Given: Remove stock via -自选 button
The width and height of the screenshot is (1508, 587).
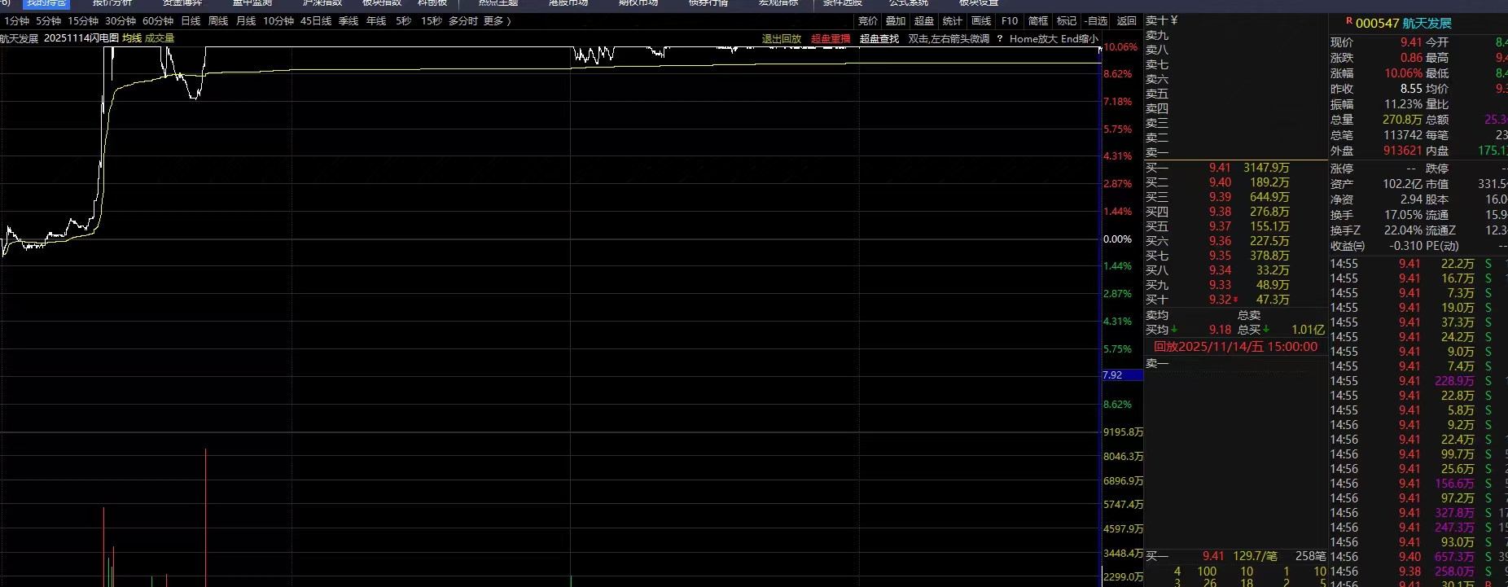Looking at the screenshot, I should 1096,21.
